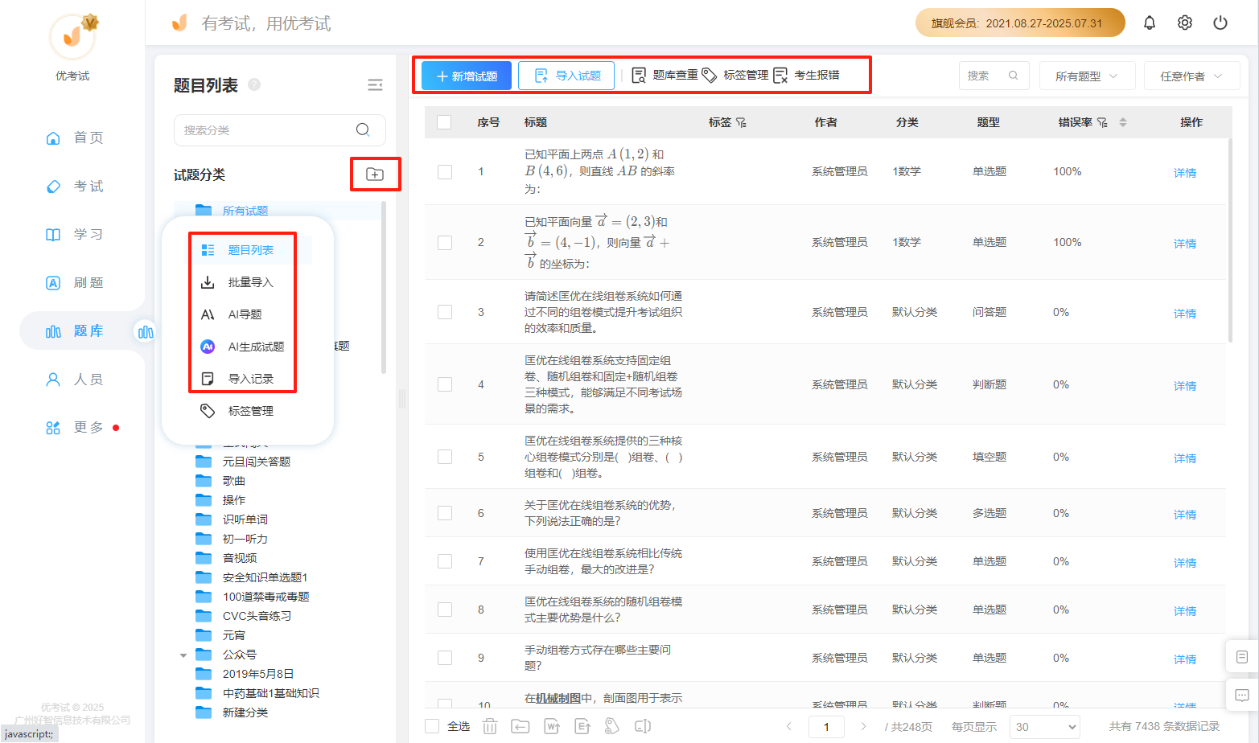Check the box for row 8
Screen dimensions: 1259x743
tap(445, 610)
